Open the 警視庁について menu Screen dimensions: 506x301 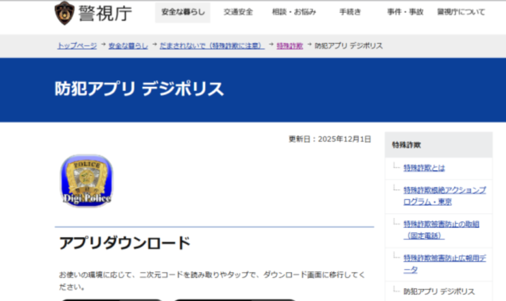pyautogui.click(x=461, y=12)
